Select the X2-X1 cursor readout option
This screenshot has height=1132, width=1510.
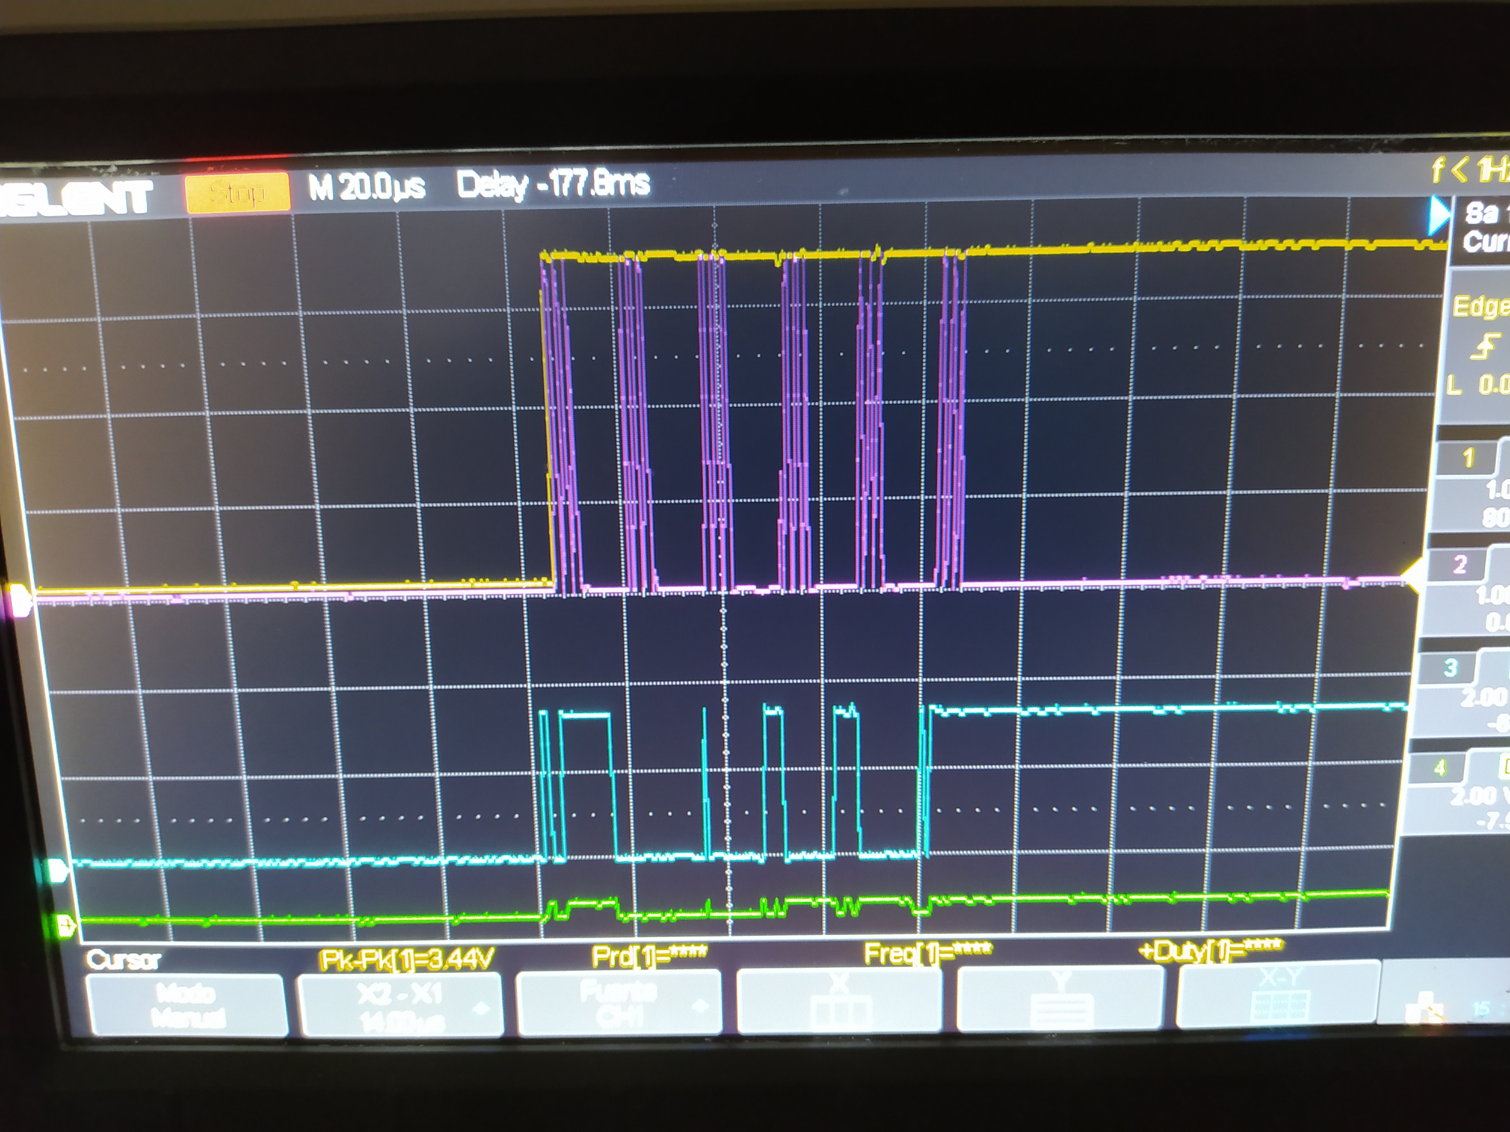coord(401,1006)
